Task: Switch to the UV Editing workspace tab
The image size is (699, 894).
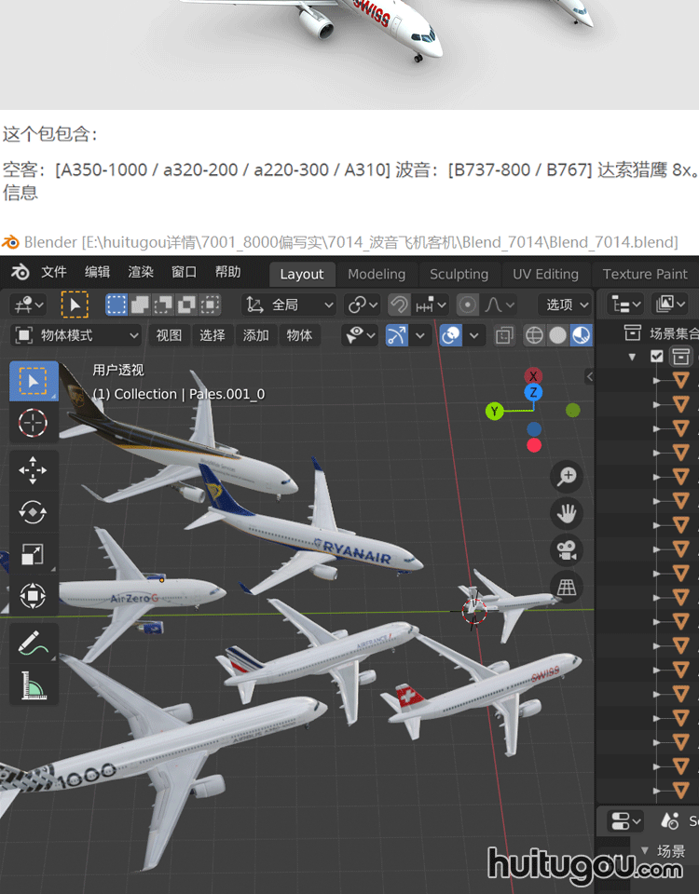Action: 545,274
